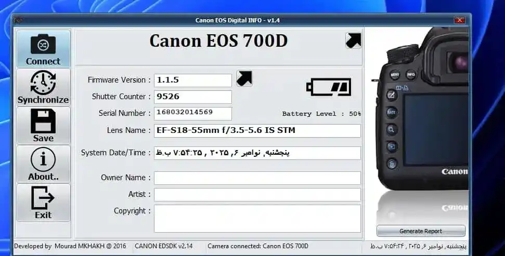Click in the Owner Name field

pos(257,178)
